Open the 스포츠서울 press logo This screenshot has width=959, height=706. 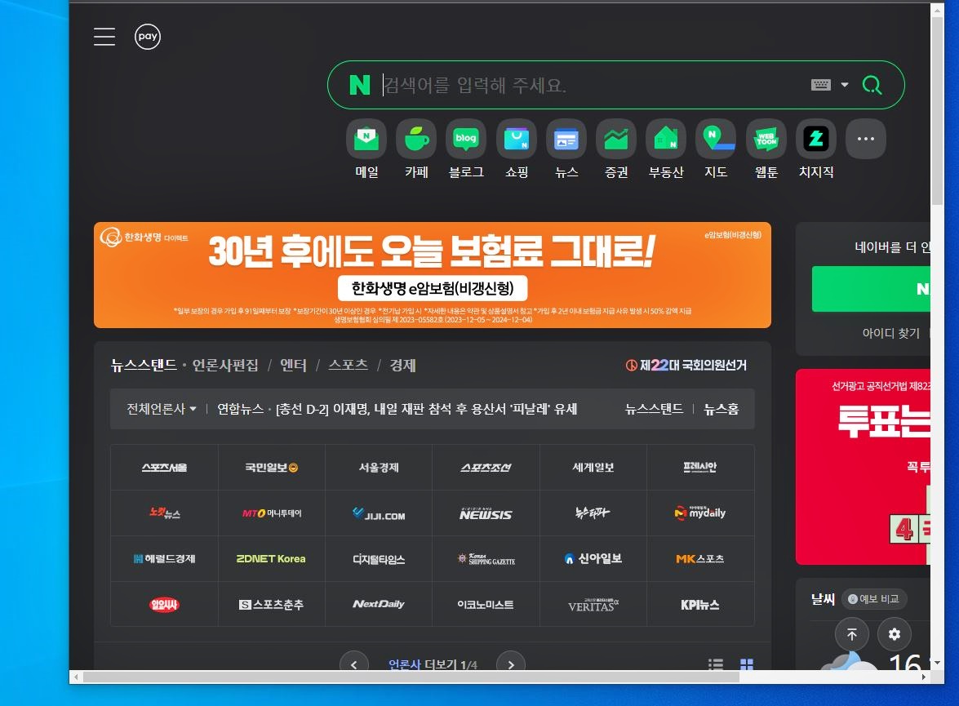coord(164,468)
